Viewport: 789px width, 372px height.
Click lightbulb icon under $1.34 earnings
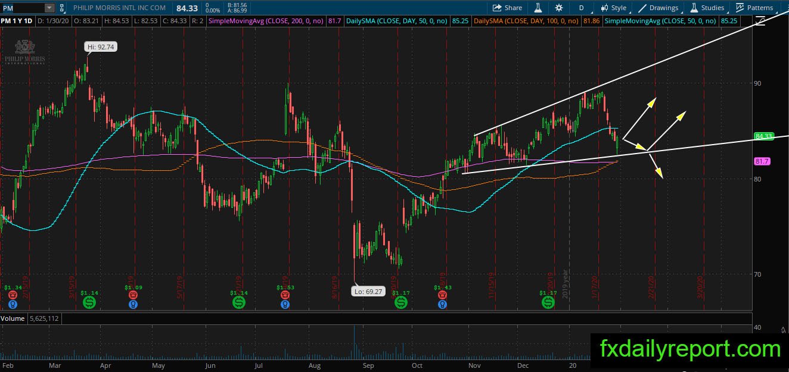[13, 304]
